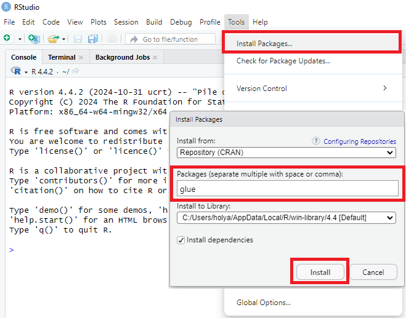Click the Open File folder icon
The width and height of the screenshot is (406, 318).
54,39
